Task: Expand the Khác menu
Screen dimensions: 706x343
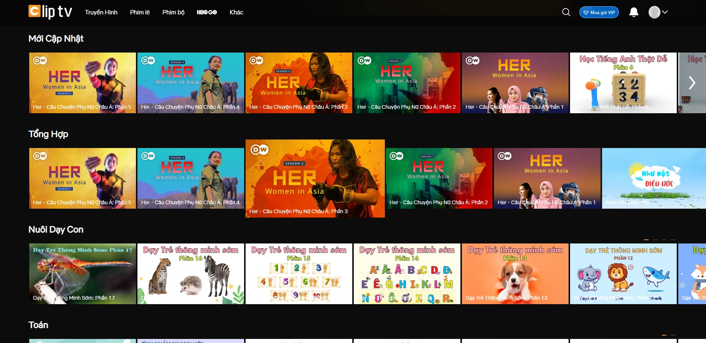Action: coord(236,12)
